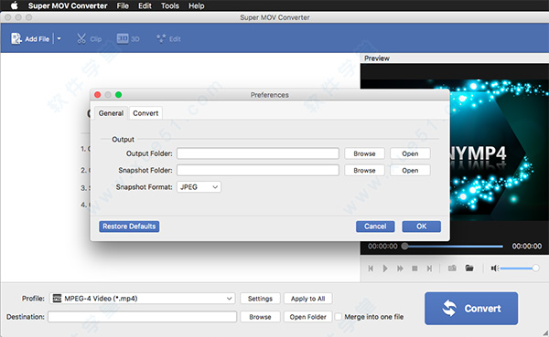This screenshot has height=337, width=549.
Task: Click the Output Folder text field
Action: [258, 153]
